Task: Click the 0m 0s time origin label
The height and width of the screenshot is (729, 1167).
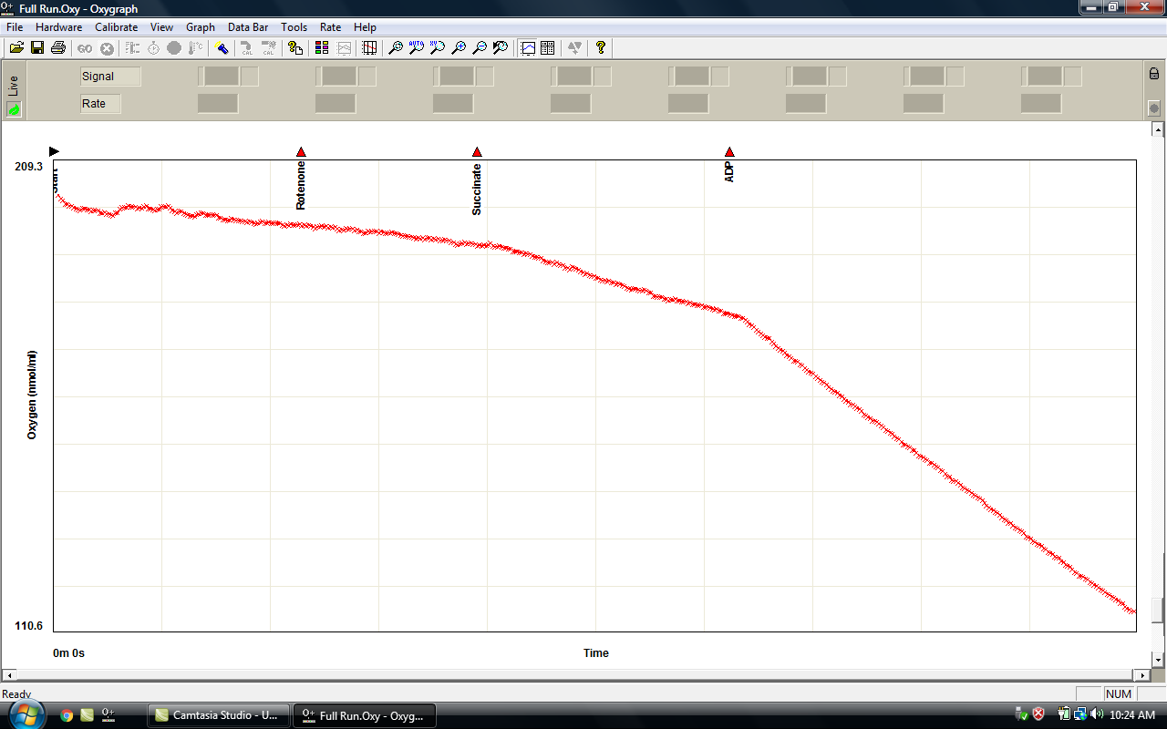Action: click(68, 653)
